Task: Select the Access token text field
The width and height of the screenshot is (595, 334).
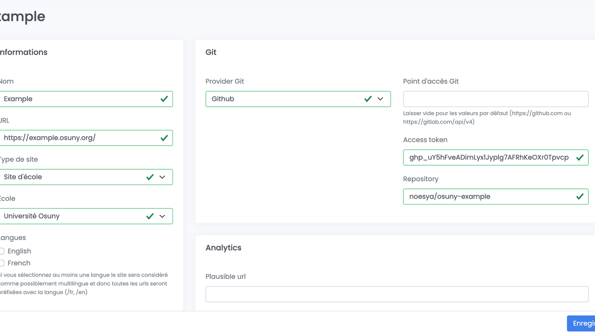Action: (x=488, y=158)
